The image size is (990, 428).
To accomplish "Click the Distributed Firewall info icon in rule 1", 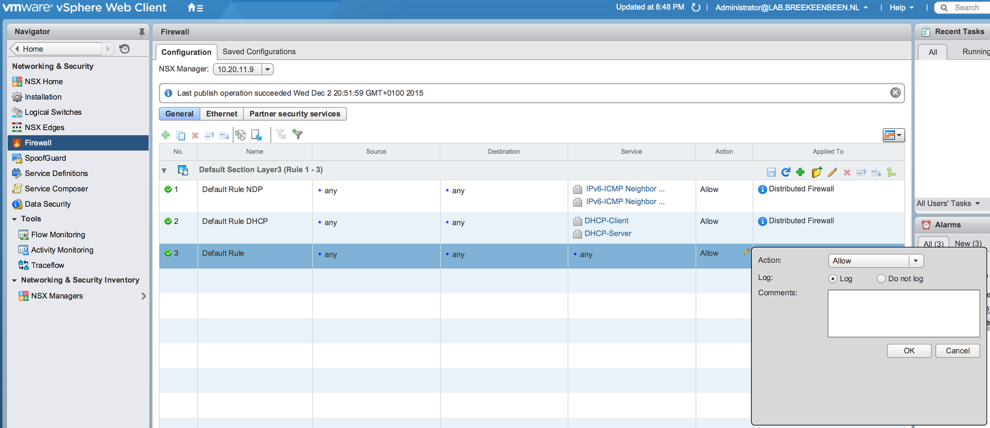I will tap(762, 189).
